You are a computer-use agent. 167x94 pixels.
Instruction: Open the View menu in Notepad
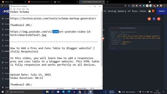pos(23,9)
